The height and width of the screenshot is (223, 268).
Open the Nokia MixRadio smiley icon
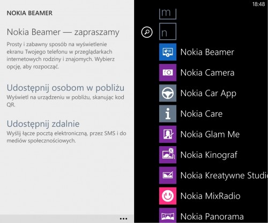coord(168,196)
